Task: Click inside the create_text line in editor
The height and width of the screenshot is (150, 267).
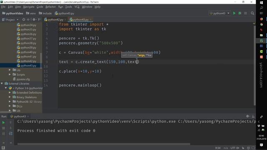Action: point(99,62)
